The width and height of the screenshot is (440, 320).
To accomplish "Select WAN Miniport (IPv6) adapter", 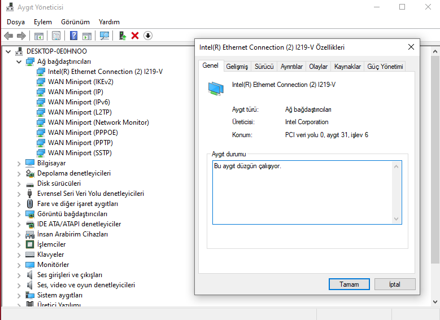I will click(79, 102).
